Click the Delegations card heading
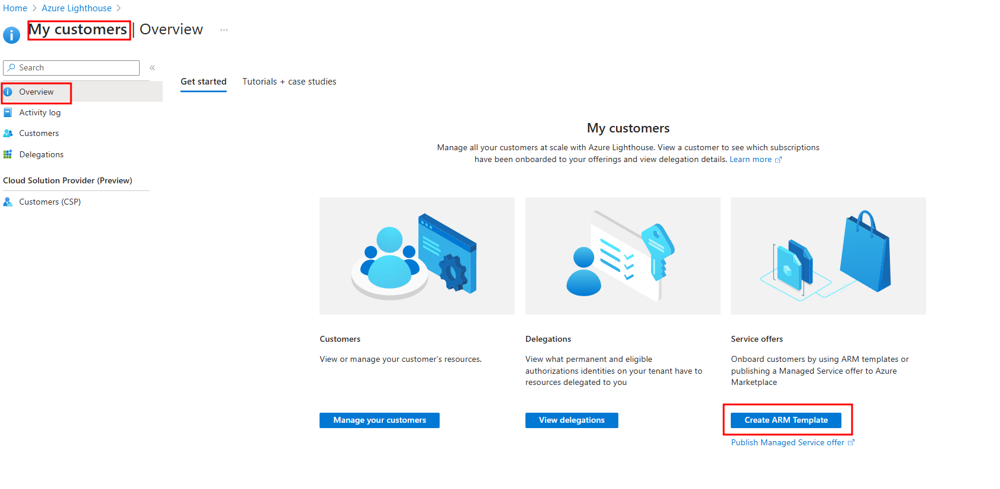 point(548,339)
